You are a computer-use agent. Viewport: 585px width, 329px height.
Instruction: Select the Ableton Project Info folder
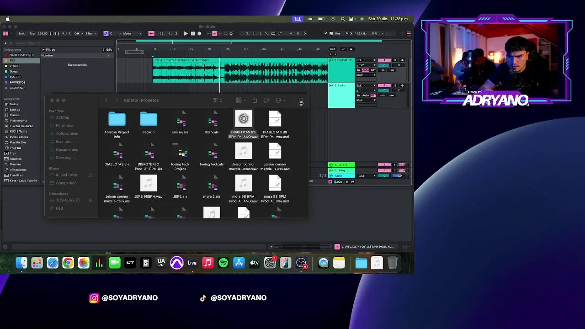[x=117, y=126]
